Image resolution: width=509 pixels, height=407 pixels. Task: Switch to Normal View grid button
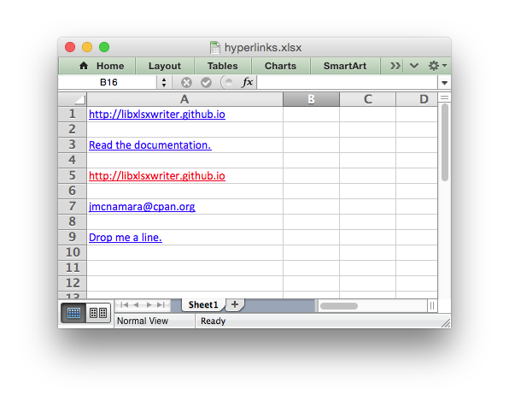click(73, 313)
